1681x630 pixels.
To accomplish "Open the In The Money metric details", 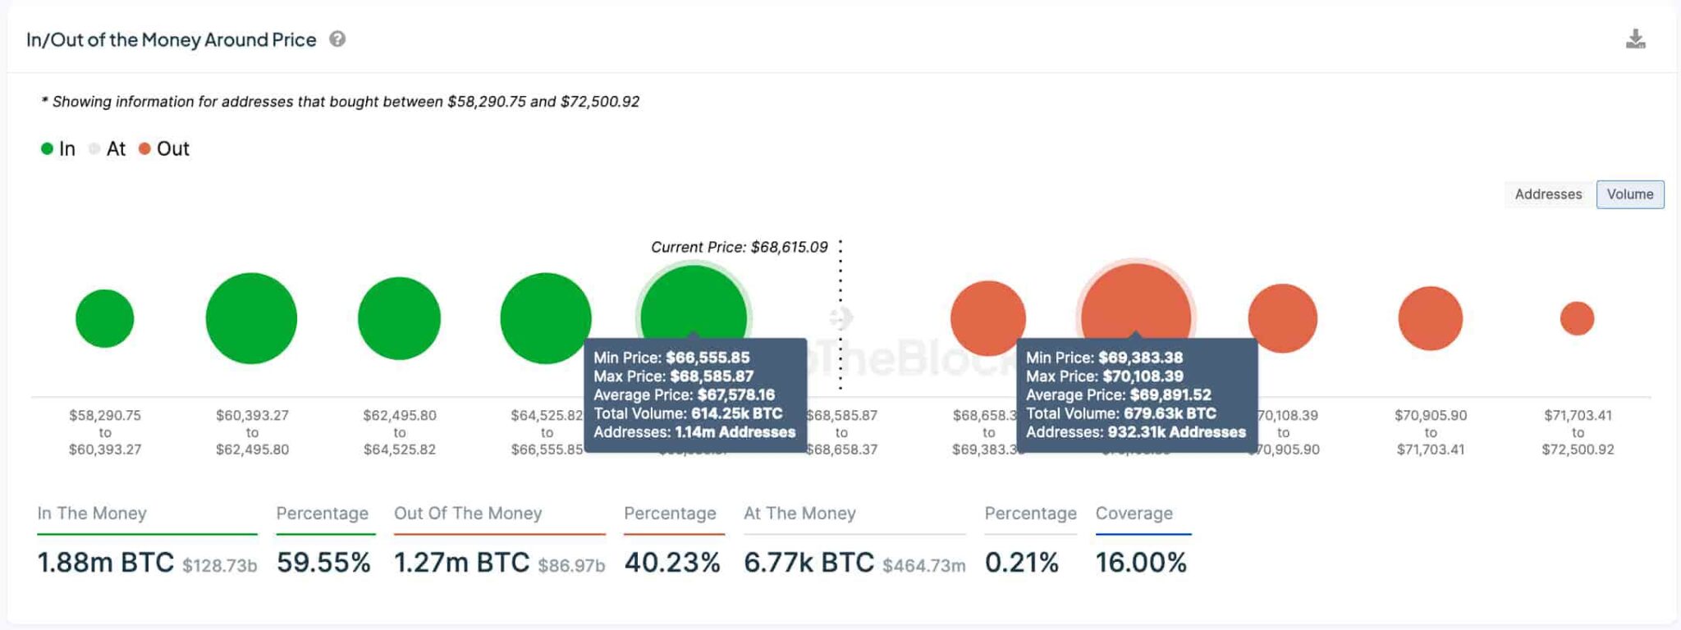I will pyautogui.click(x=93, y=514).
